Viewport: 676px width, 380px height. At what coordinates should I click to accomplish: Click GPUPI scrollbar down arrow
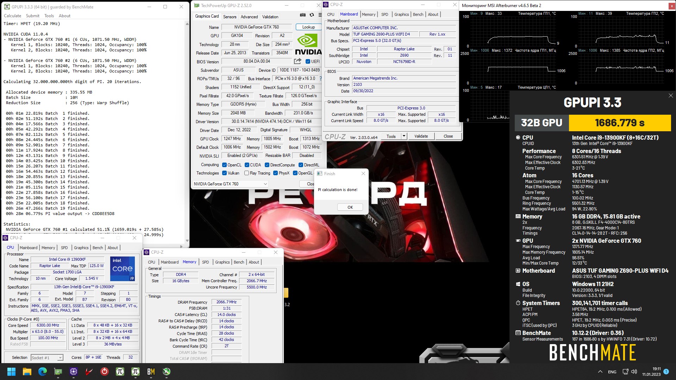point(187,241)
